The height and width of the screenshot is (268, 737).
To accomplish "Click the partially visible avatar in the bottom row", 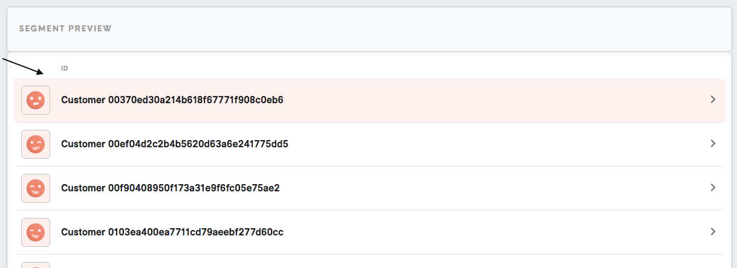I will point(36,265).
